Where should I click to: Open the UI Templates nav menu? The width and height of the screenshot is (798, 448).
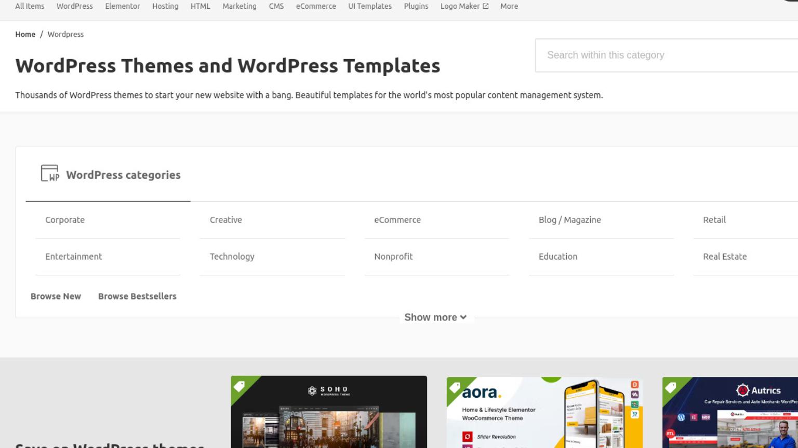coord(370,6)
